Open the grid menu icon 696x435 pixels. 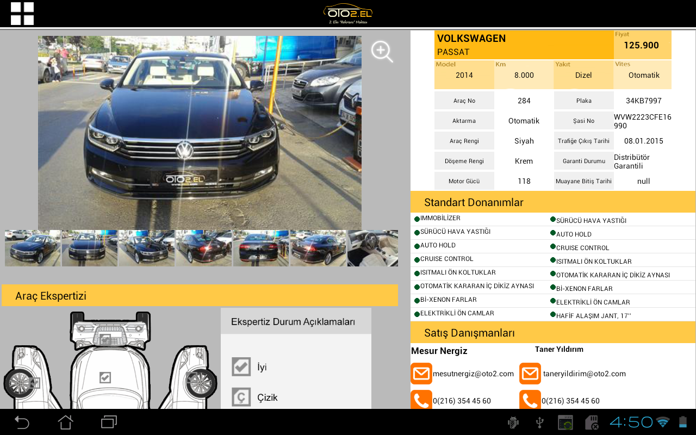click(x=22, y=14)
